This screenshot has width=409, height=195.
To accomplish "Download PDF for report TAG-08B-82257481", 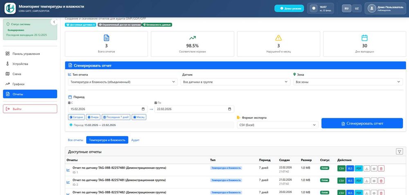I will 359,180.
